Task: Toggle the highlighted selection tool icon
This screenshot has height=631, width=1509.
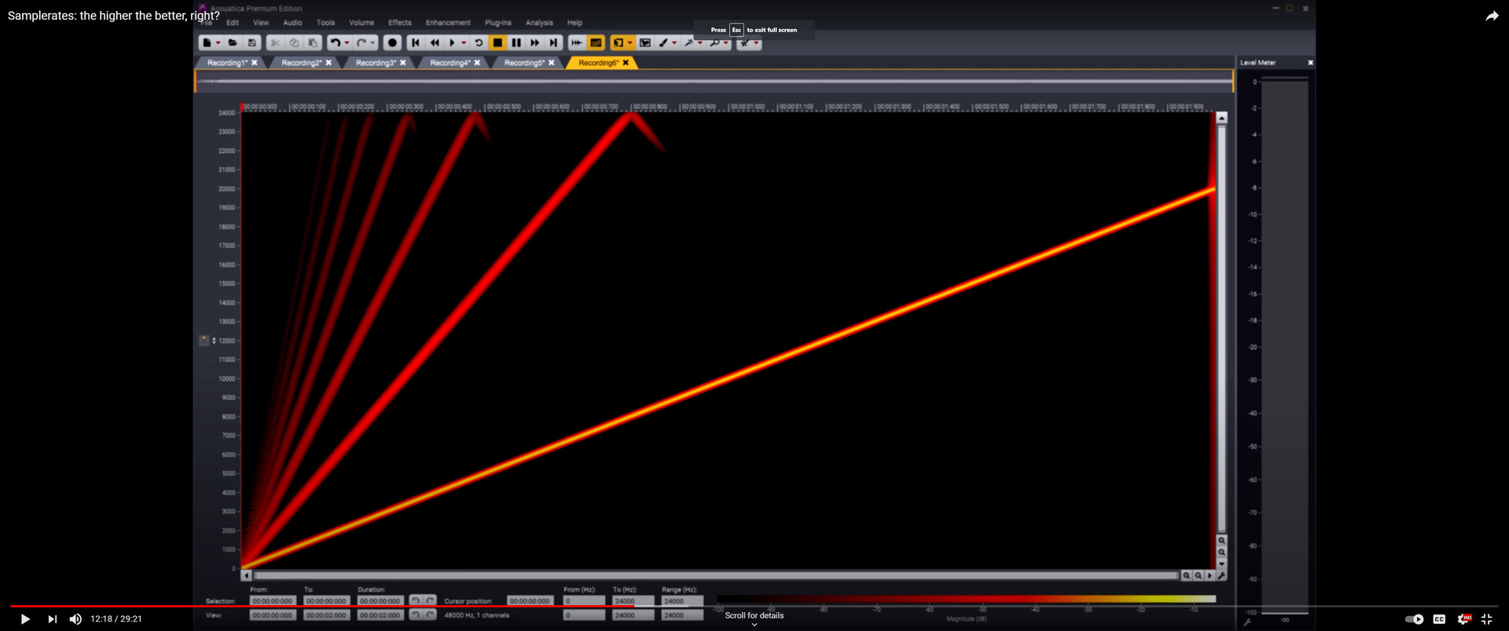Action: click(619, 43)
